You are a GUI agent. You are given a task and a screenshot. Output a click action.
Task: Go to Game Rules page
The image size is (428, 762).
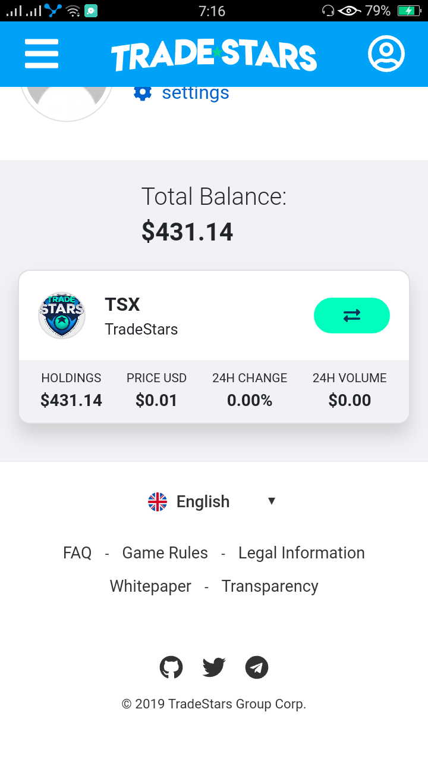[x=165, y=553]
